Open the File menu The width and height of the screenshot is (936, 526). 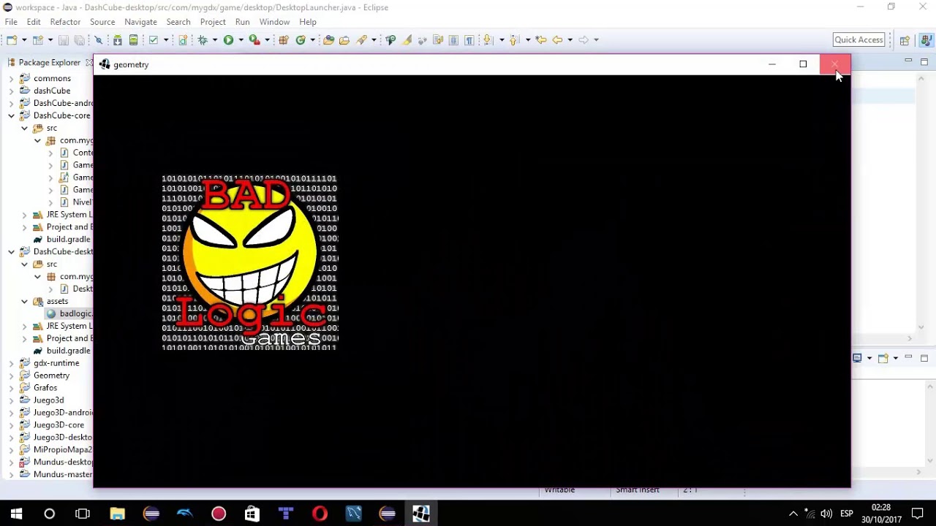[x=11, y=22]
